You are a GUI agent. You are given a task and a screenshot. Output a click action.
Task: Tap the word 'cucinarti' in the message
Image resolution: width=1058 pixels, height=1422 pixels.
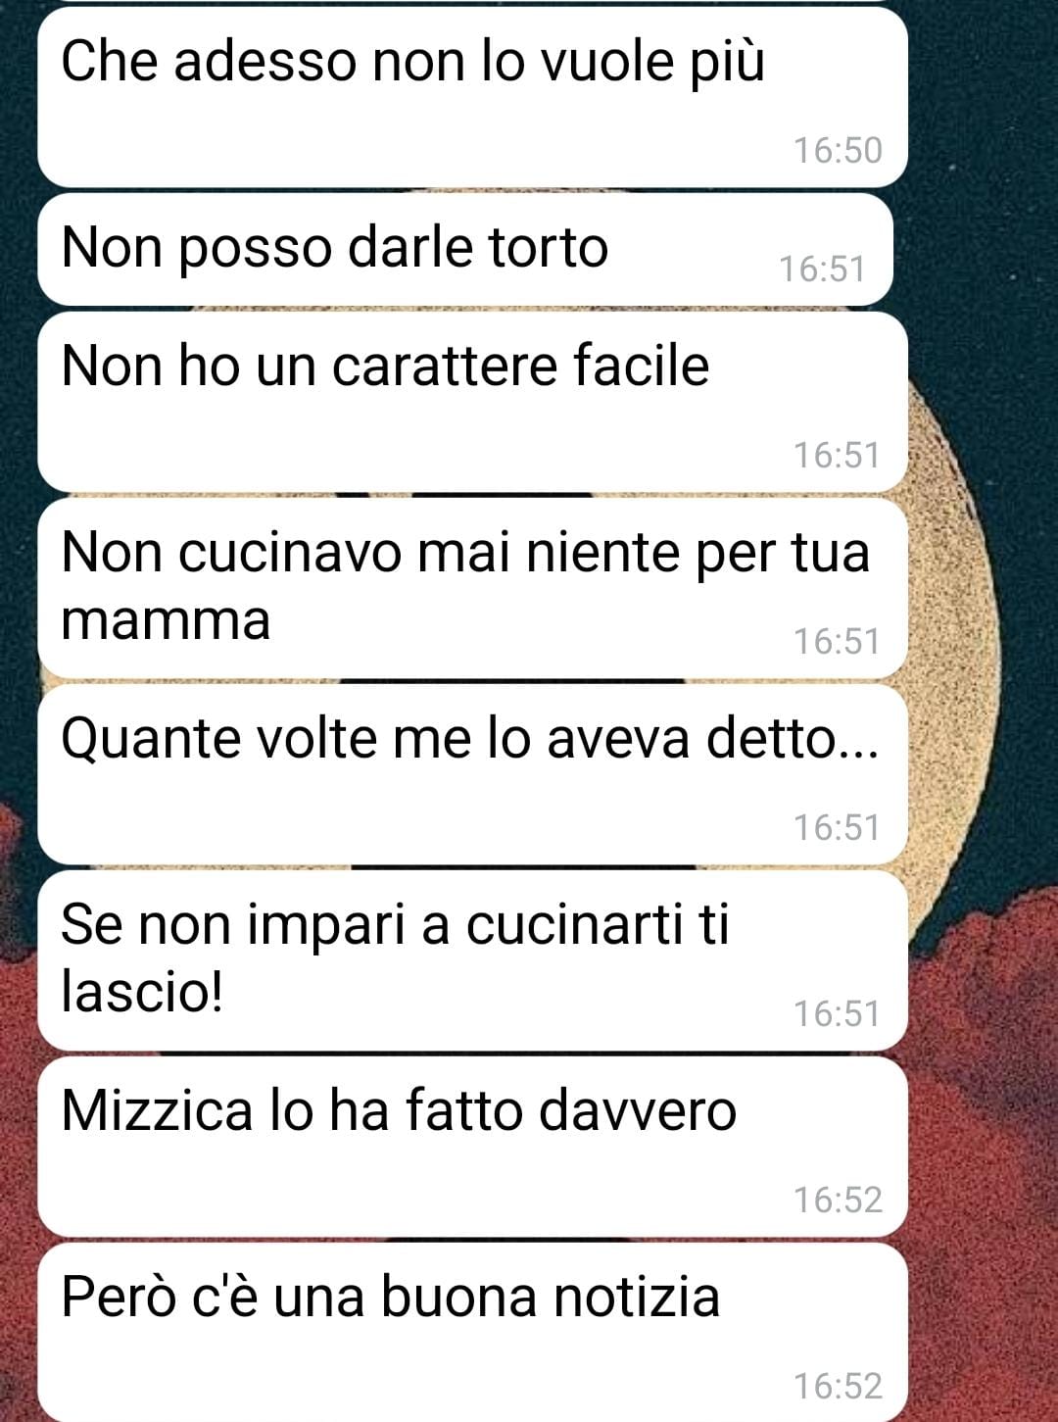(x=574, y=925)
